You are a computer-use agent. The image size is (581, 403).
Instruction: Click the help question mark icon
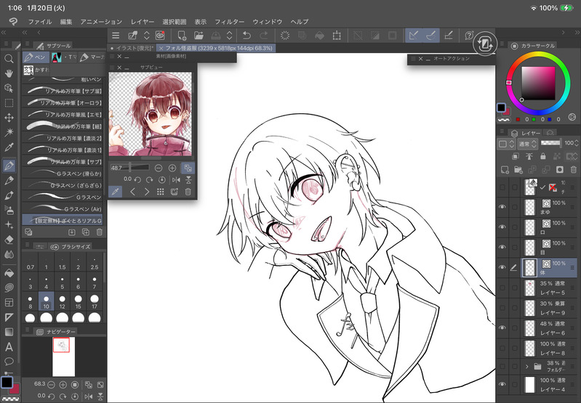coord(469,36)
